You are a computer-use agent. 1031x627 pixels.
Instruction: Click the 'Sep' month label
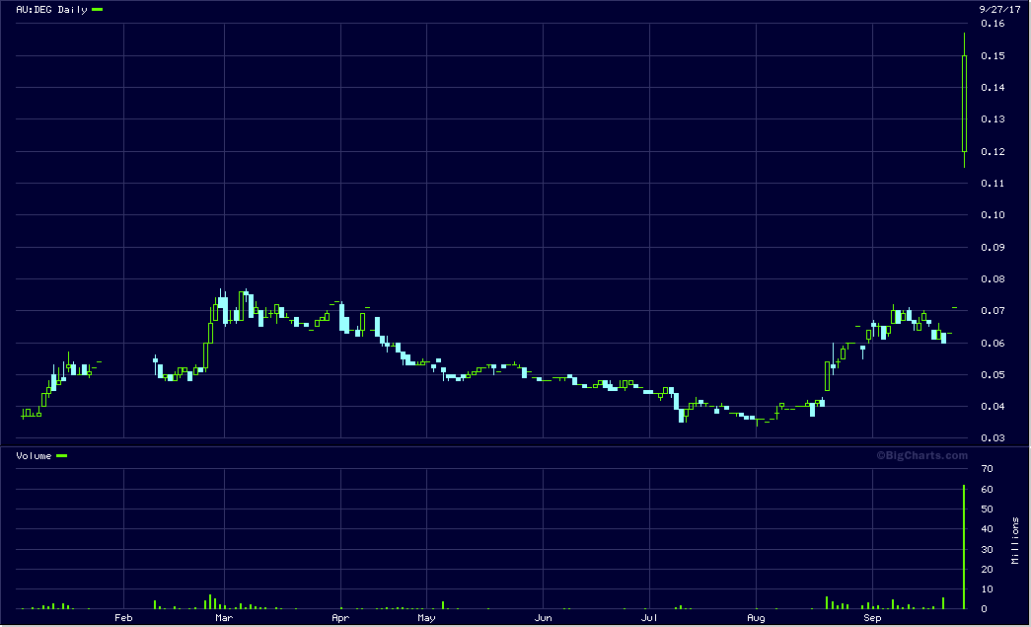[872, 618]
